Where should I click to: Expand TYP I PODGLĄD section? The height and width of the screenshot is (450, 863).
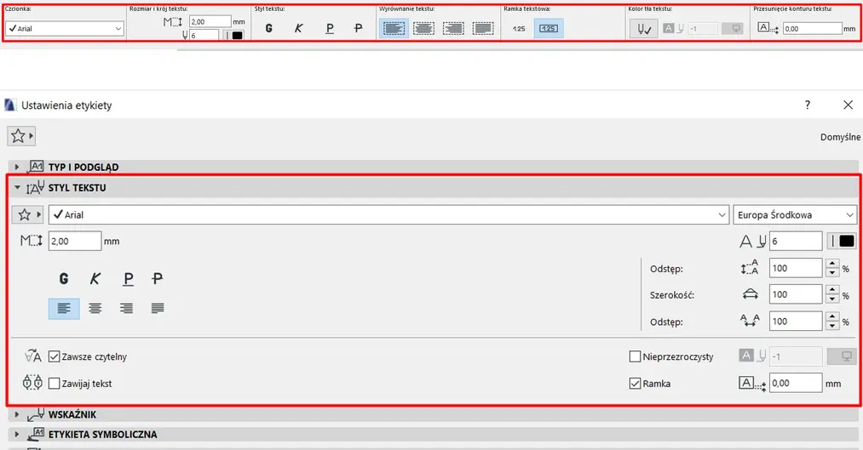[16, 167]
